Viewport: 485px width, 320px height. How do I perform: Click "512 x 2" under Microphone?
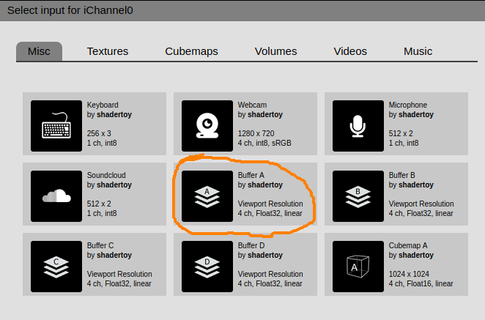tap(401, 133)
